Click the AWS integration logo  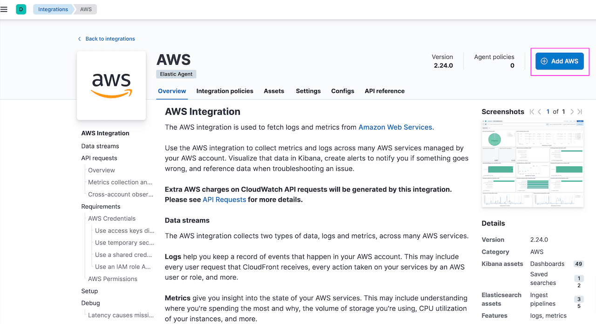111,85
